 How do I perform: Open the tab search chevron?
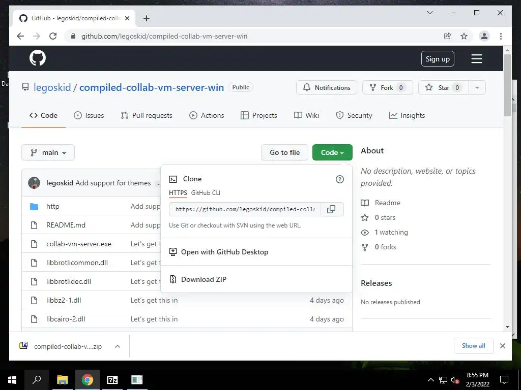point(429,13)
